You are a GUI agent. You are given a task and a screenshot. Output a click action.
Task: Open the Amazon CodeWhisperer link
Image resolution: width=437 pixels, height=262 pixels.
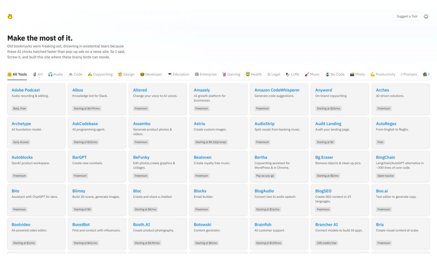tap(277, 90)
